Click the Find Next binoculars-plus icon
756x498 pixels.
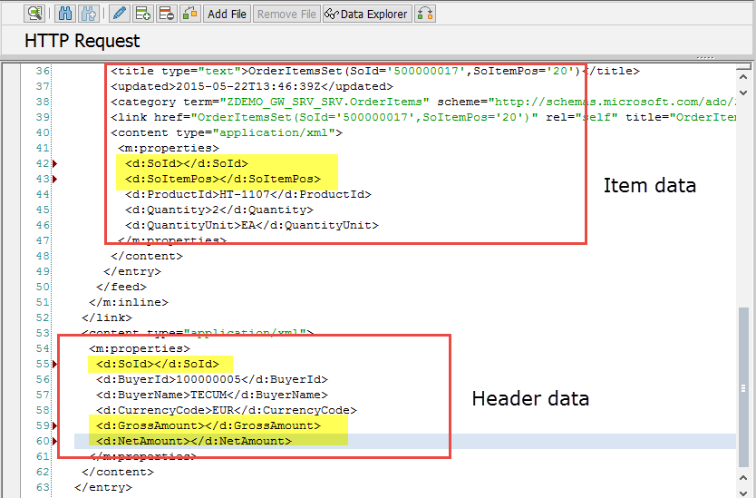(88, 14)
